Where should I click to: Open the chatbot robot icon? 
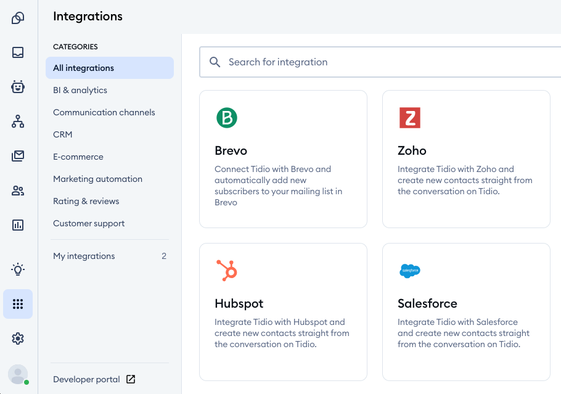pyautogui.click(x=18, y=86)
